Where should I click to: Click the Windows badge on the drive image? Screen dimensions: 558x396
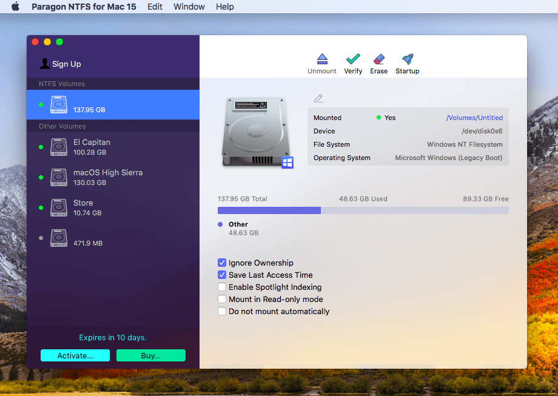(x=286, y=163)
